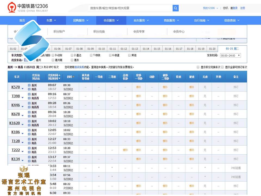The width and height of the screenshot is (261, 196).
Task: Enable 显示全部可预订车次 checkbox
Action: 222,67
